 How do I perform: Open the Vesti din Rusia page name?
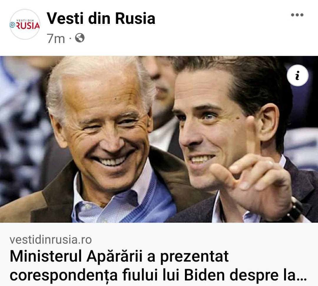coord(101,19)
